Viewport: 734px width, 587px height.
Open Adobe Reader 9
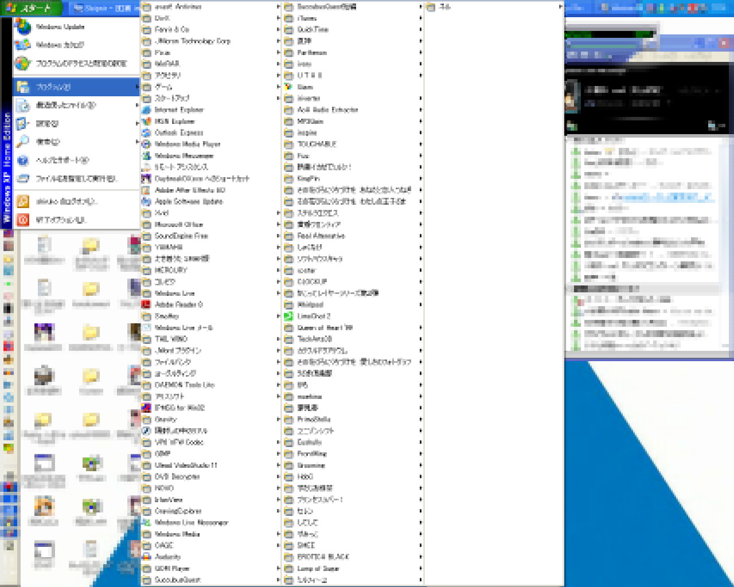(x=179, y=304)
